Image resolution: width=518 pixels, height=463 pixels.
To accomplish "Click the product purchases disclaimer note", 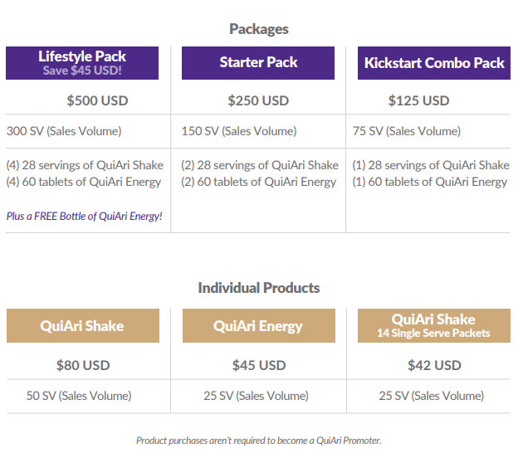I will 259,441.
